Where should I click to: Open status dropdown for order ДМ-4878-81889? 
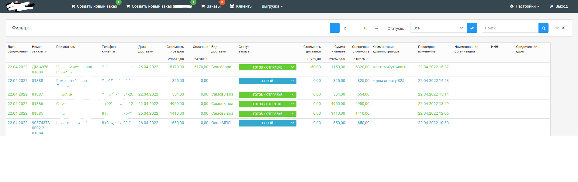[268, 67]
